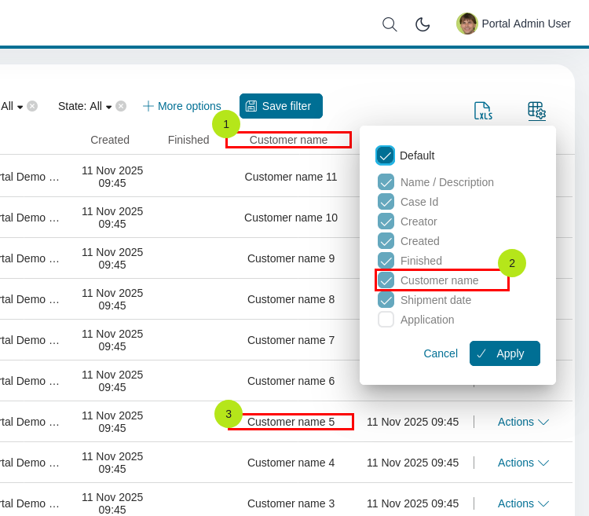Uncheck the Customer name column checkbox
589x516 pixels.
point(386,280)
